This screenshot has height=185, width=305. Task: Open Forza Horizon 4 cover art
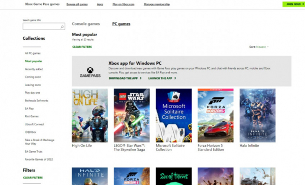132,176
